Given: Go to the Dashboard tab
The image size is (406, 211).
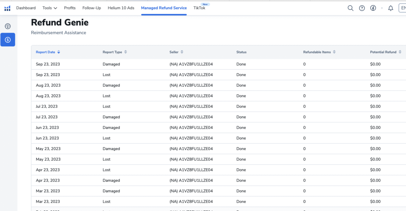Looking at the screenshot, I should tap(26, 8).
